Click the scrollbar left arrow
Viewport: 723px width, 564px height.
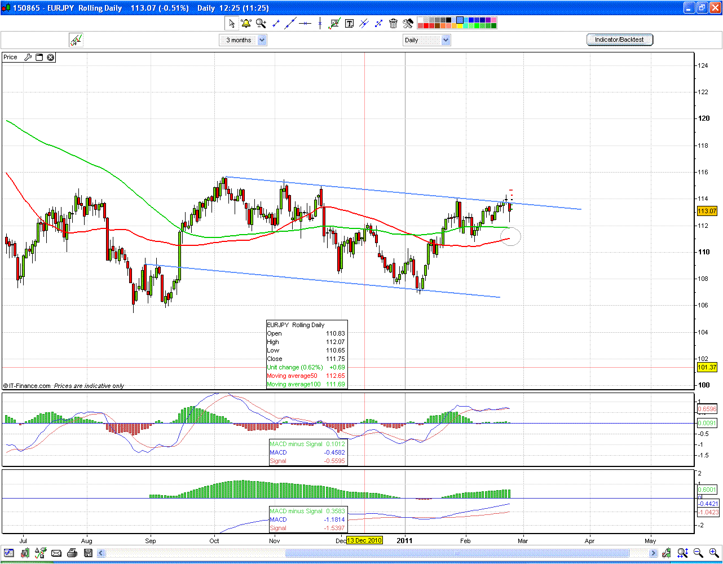(101, 553)
